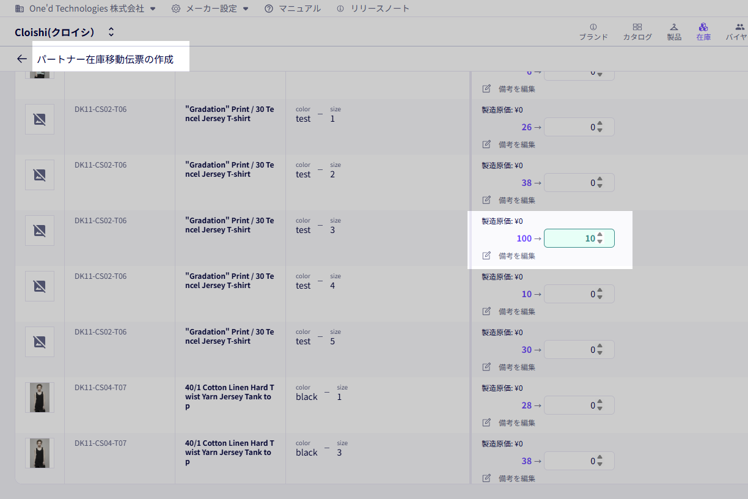Increase quantity for test size 3 row
This screenshot has width=748, height=499.
600,235
